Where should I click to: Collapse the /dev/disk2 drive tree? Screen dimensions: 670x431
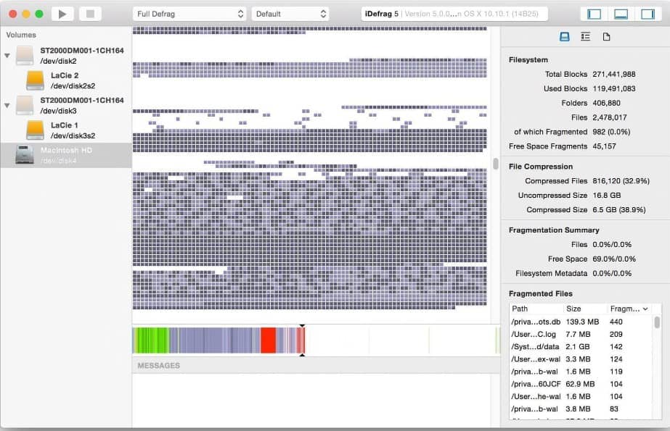click(7, 56)
